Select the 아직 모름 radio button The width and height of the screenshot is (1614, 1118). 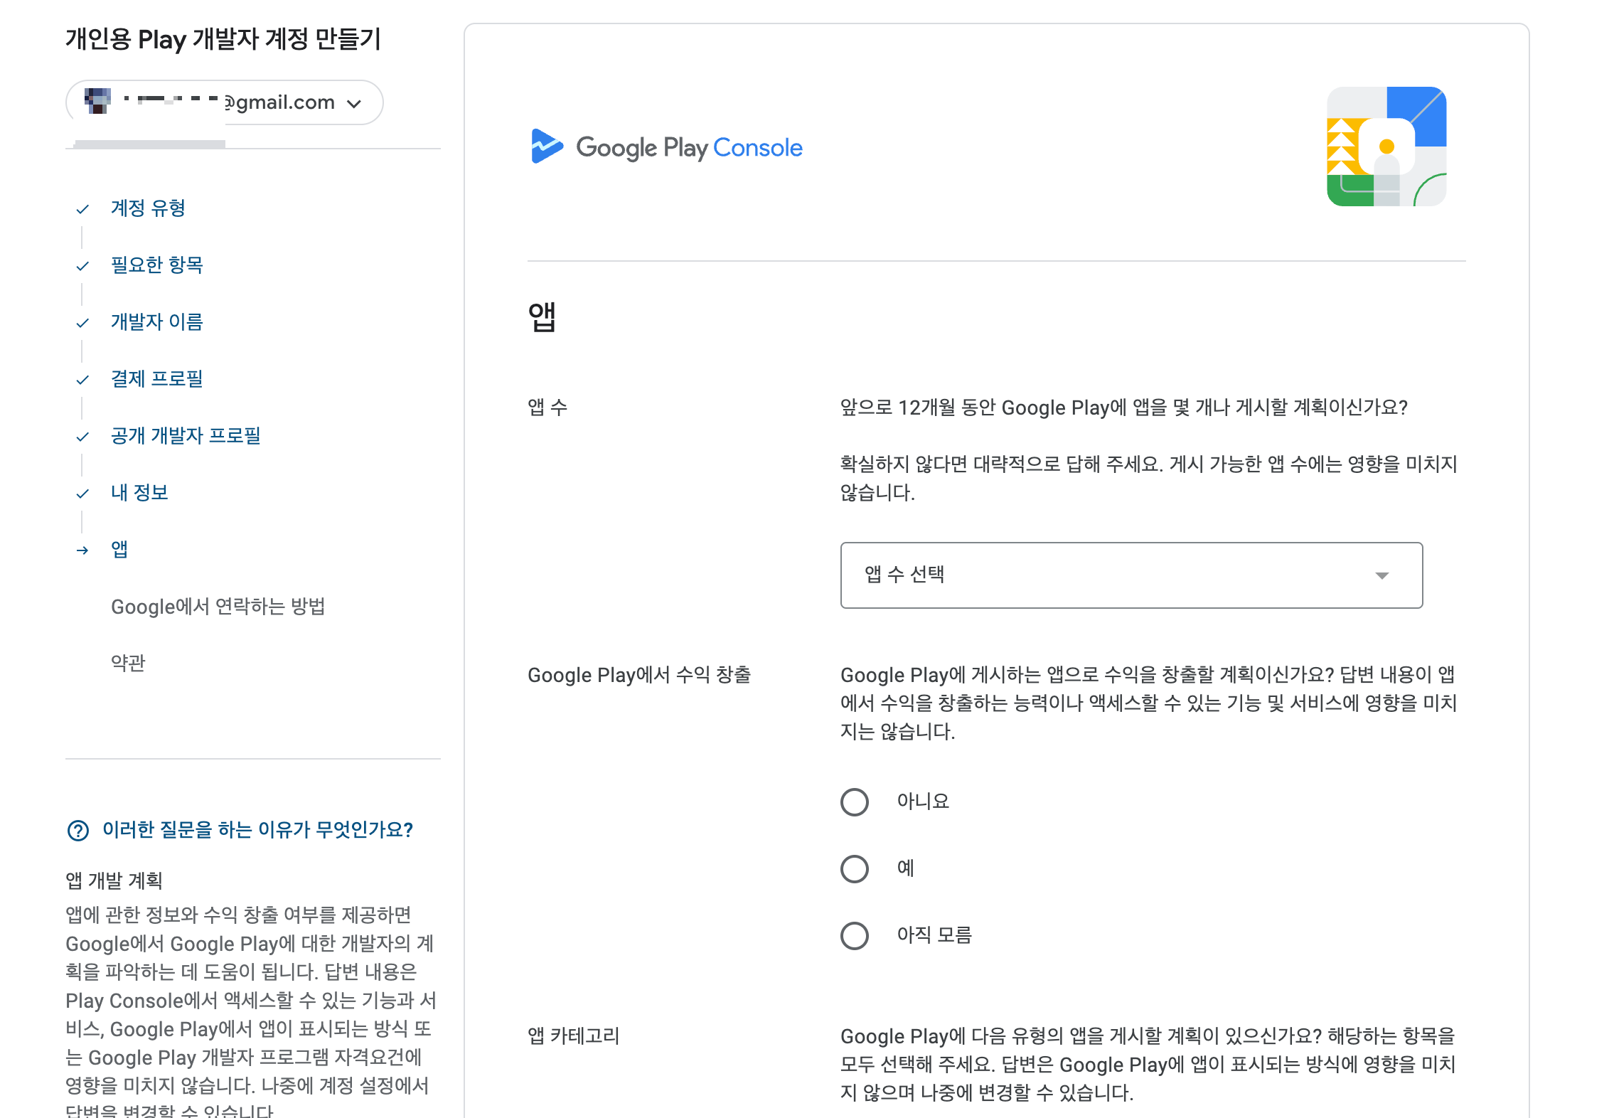point(854,936)
